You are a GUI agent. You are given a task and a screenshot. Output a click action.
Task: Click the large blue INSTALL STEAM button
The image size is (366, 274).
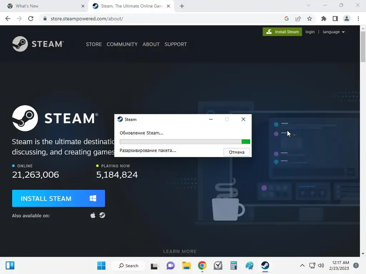coord(58,198)
